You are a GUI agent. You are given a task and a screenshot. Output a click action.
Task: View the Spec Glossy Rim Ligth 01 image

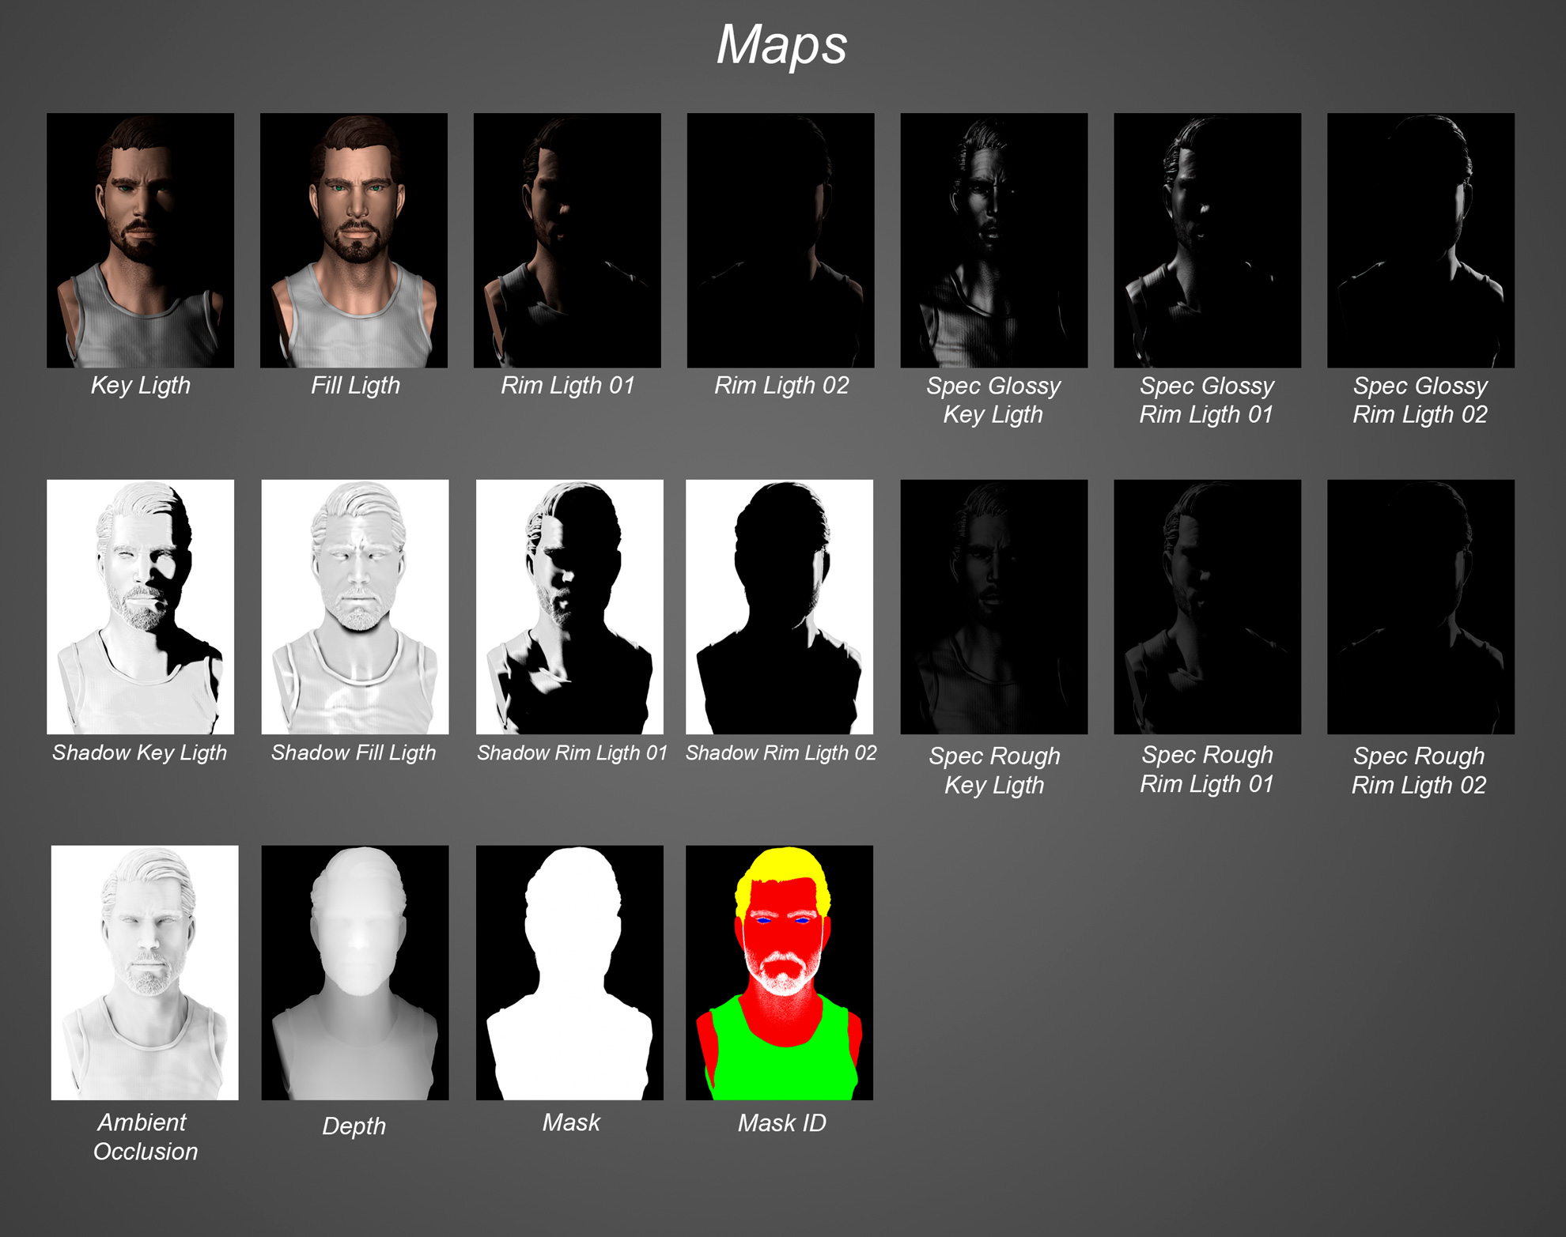[1208, 240]
